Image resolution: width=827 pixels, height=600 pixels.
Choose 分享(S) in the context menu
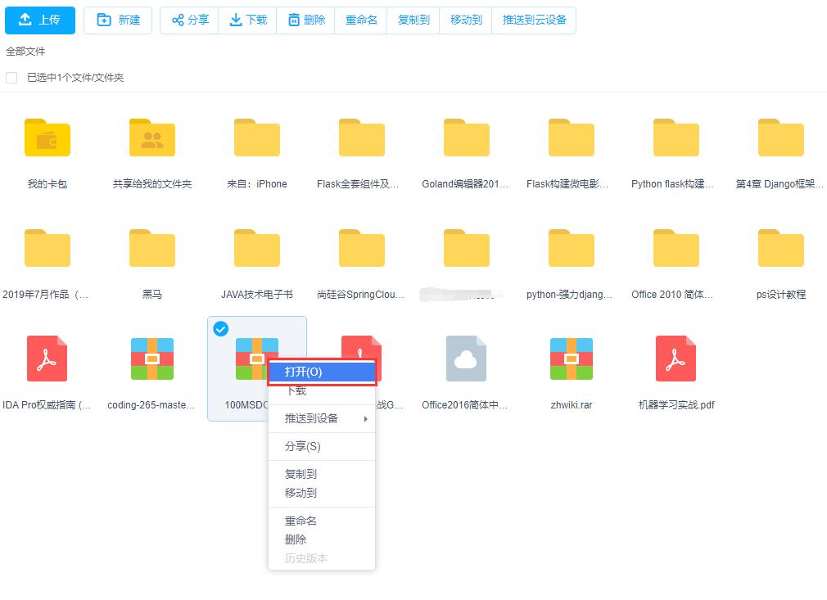pos(323,447)
